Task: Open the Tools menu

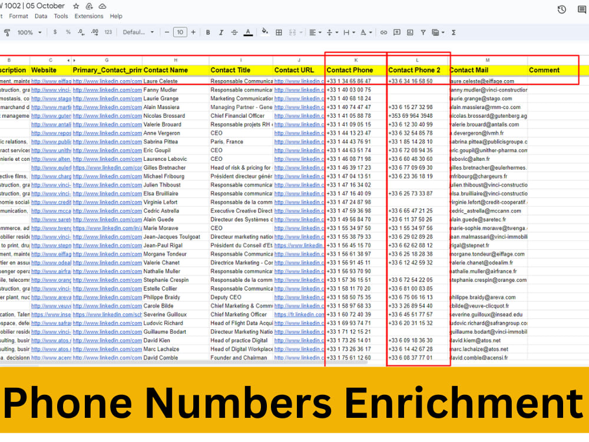Action: [61, 16]
